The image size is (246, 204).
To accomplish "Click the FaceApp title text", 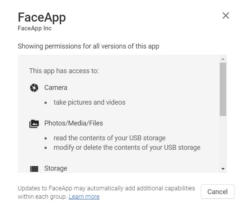I will [x=42, y=17].
